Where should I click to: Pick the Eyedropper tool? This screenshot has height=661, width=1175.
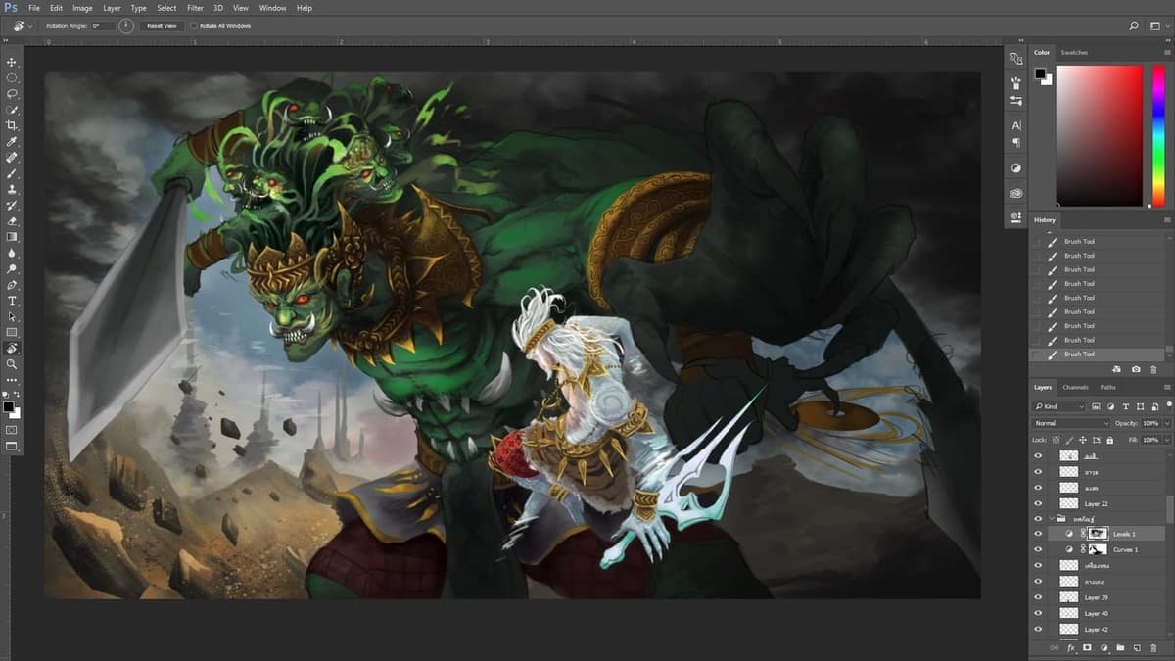tap(12, 141)
